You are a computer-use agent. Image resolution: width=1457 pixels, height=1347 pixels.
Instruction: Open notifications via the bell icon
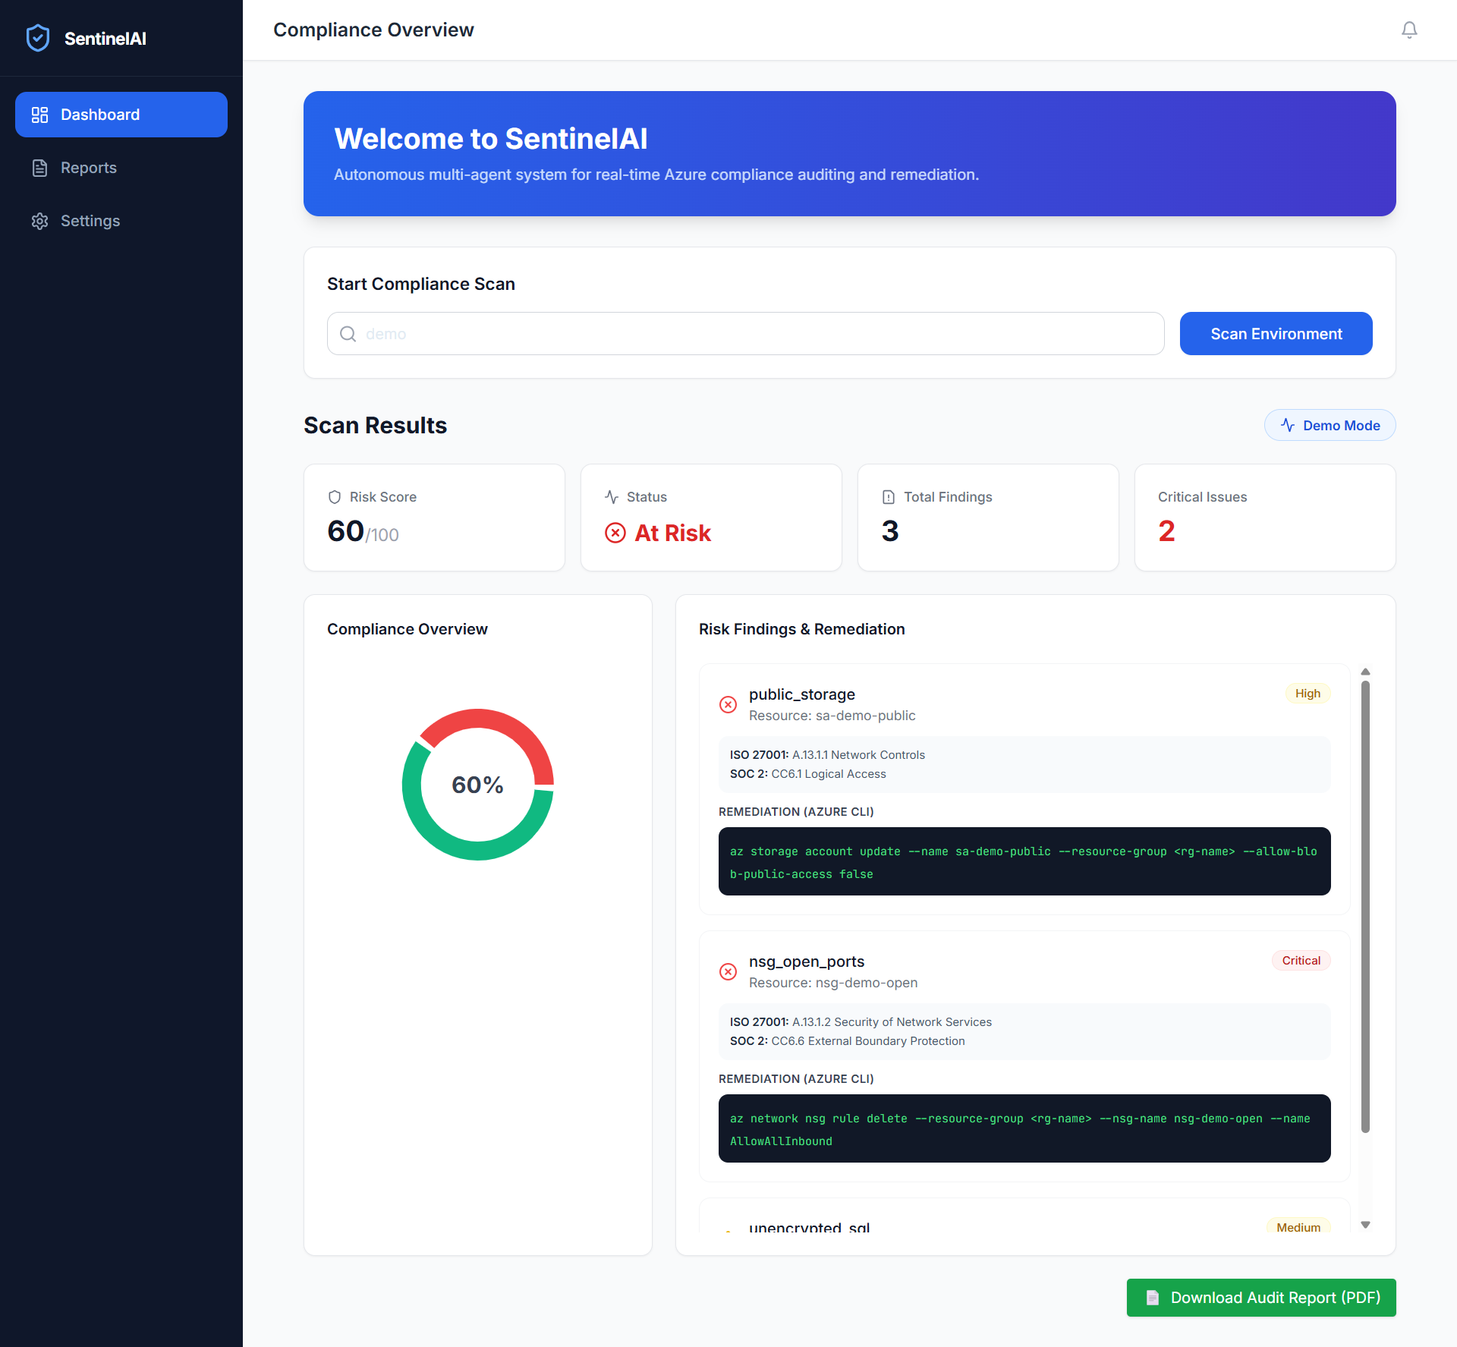click(1408, 30)
